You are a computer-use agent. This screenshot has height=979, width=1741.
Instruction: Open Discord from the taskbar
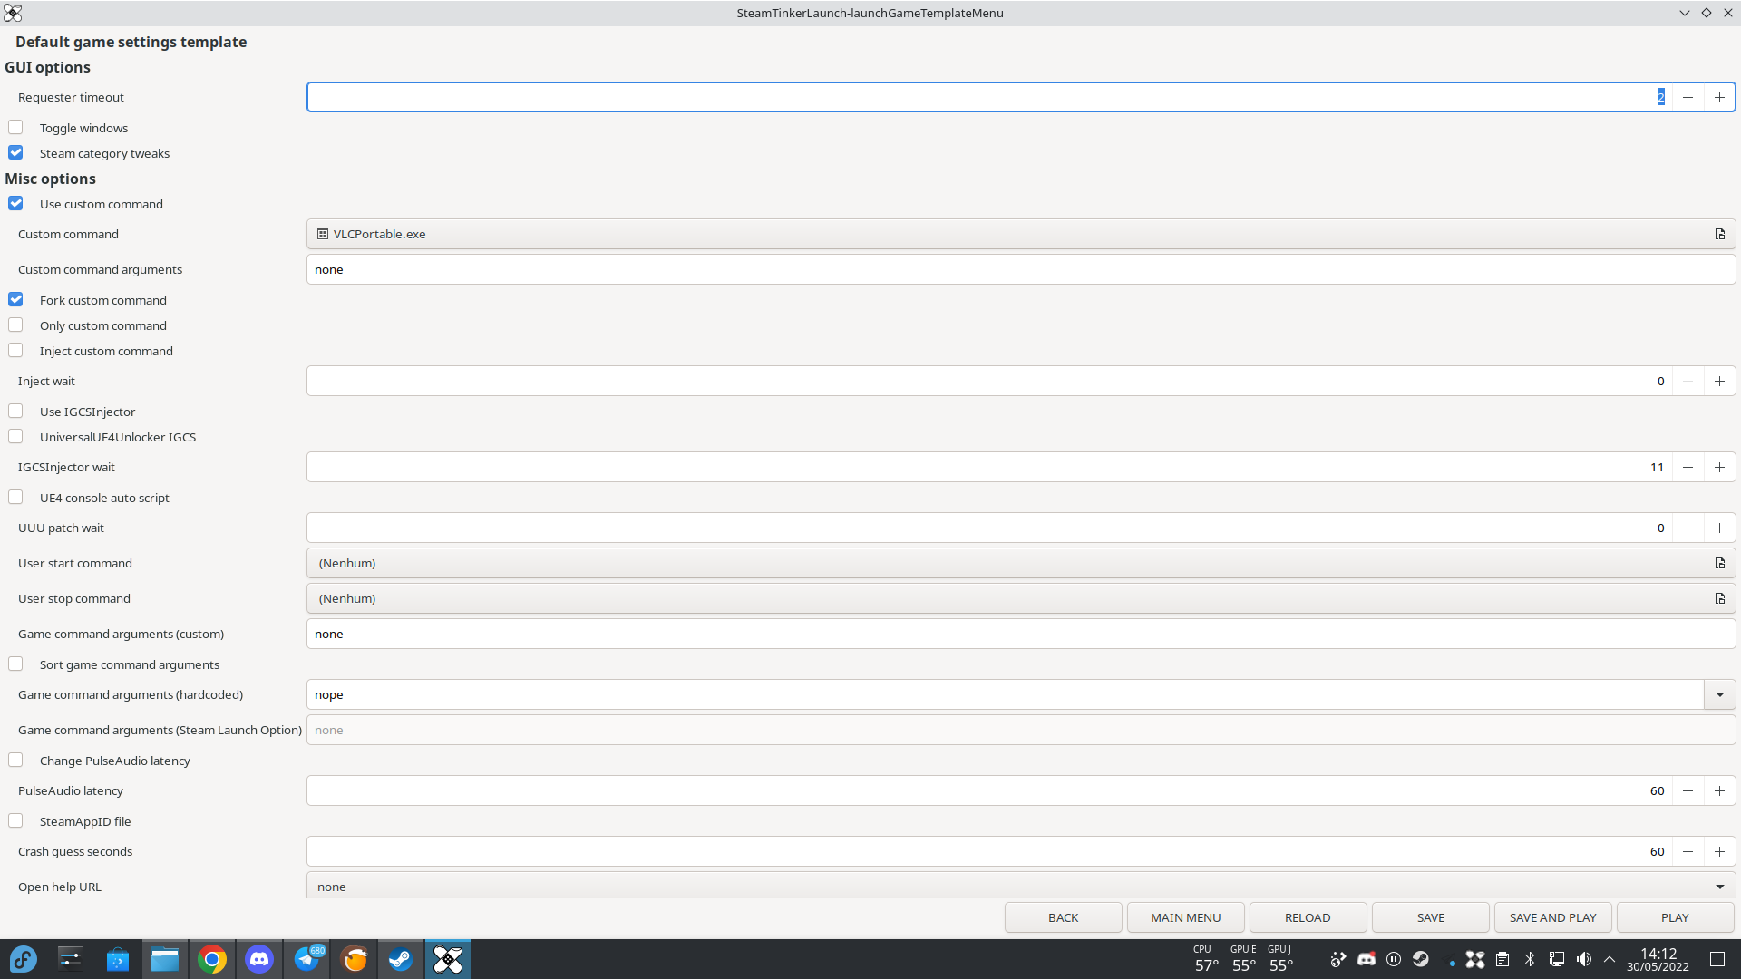(x=259, y=959)
